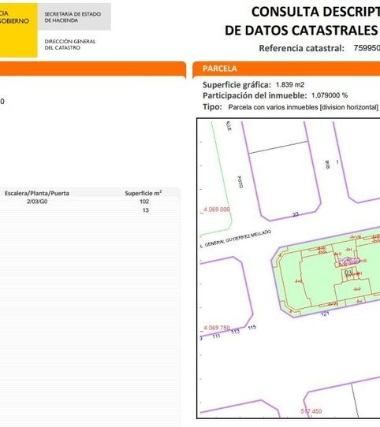This screenshot has width=380, height=427.
Task: Click the surface value '13'
Action: point(146,210)
